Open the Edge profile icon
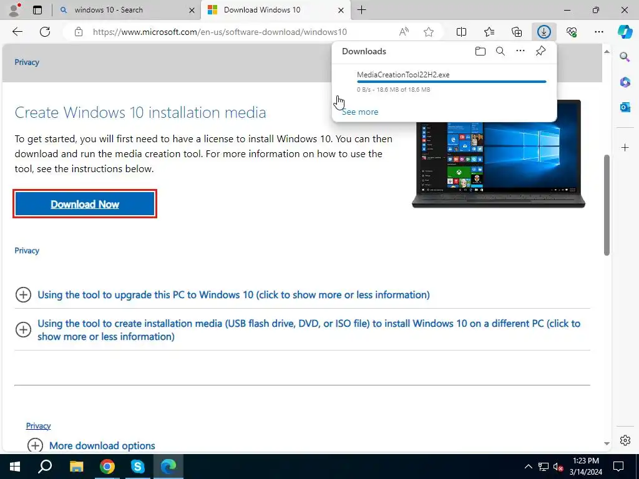Image resolution: width=639 pixels, height=479 pixels. [15, 10]
